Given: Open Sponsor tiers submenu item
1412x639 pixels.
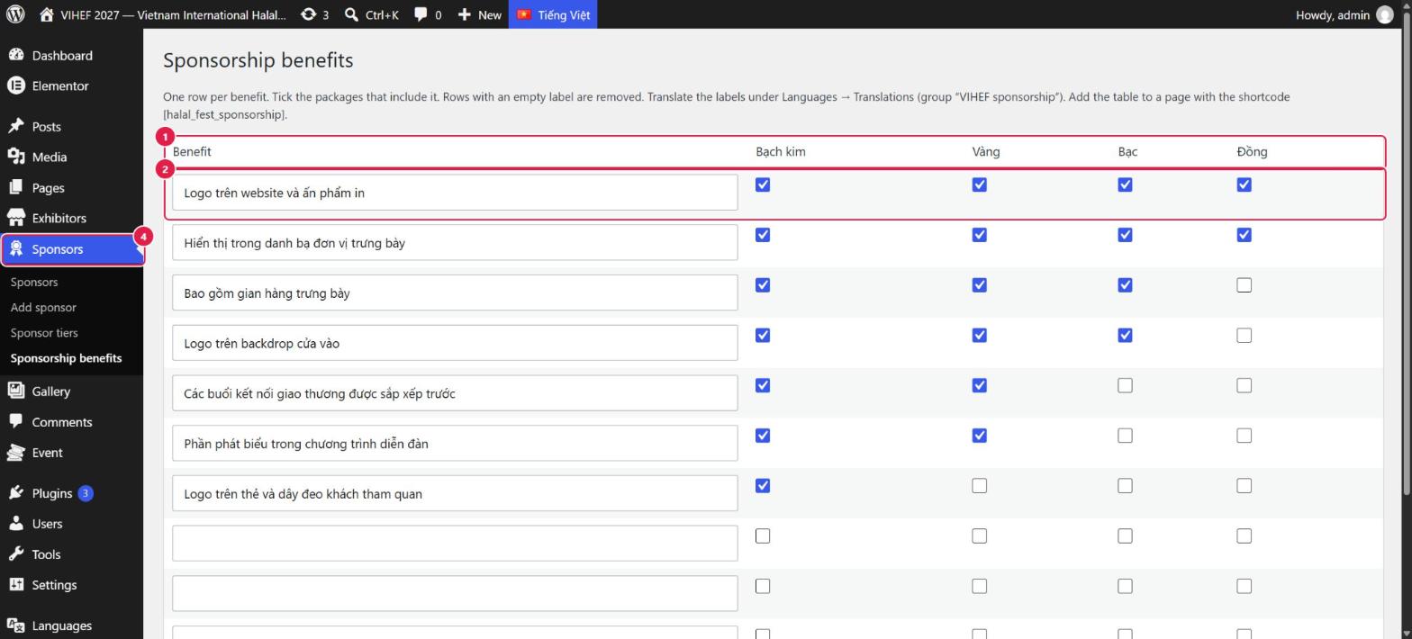Looking at the screenshot, I should 44,333.
